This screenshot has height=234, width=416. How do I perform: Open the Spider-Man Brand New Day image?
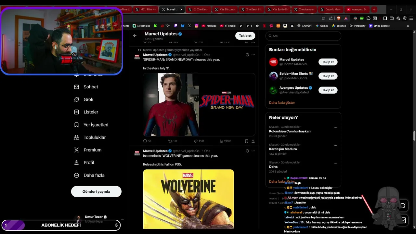coord(199,105)
